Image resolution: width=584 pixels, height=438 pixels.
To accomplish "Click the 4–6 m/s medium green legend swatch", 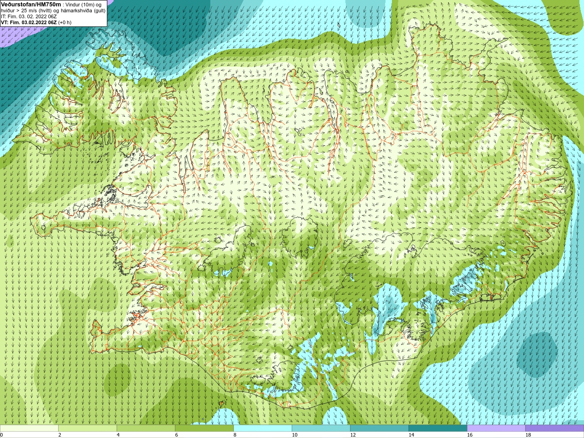I will tap(146, 428).
